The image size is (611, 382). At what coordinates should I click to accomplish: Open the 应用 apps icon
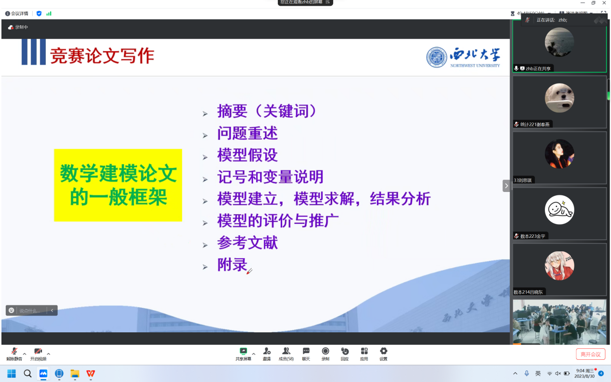click(x=364, y=354)
